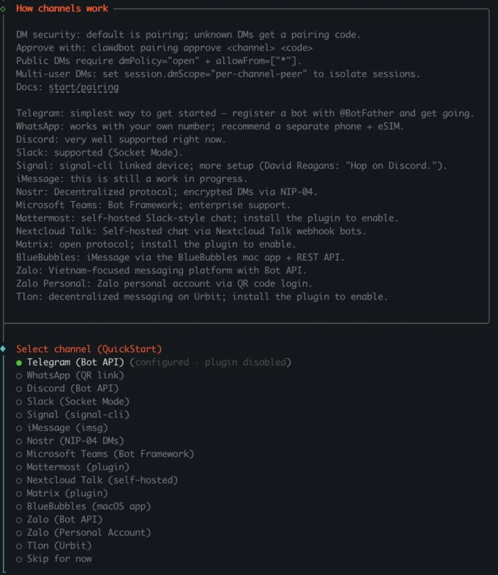Open the start/pairing docs link
The image size is (498, 575).
(x=84, y=87)
